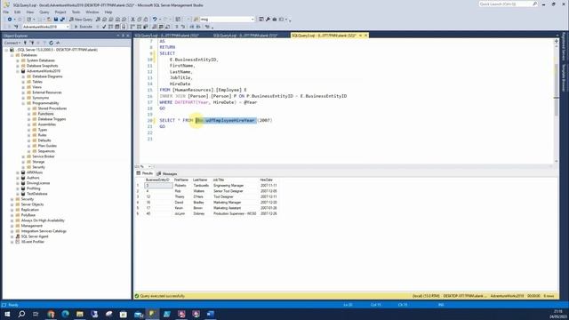This screenshot has width=569, height=320.
Task: Click the New Query toolbar button
Action: 81,20
